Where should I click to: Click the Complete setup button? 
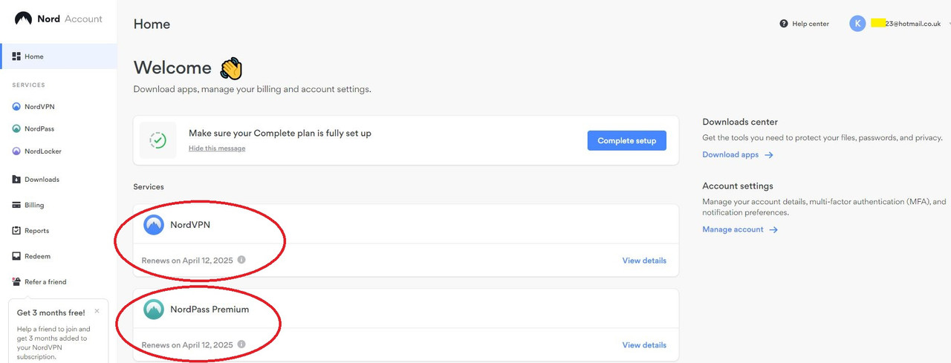click(x=626, y=140)
